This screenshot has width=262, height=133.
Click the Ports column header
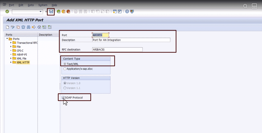21,35
